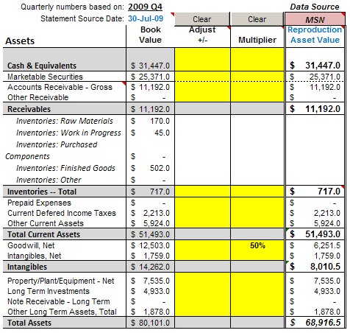The image size is (350, 333).
Task: Click the Cash & Equivalents Multiplier yellow cell
Action: tap(257, 60)
